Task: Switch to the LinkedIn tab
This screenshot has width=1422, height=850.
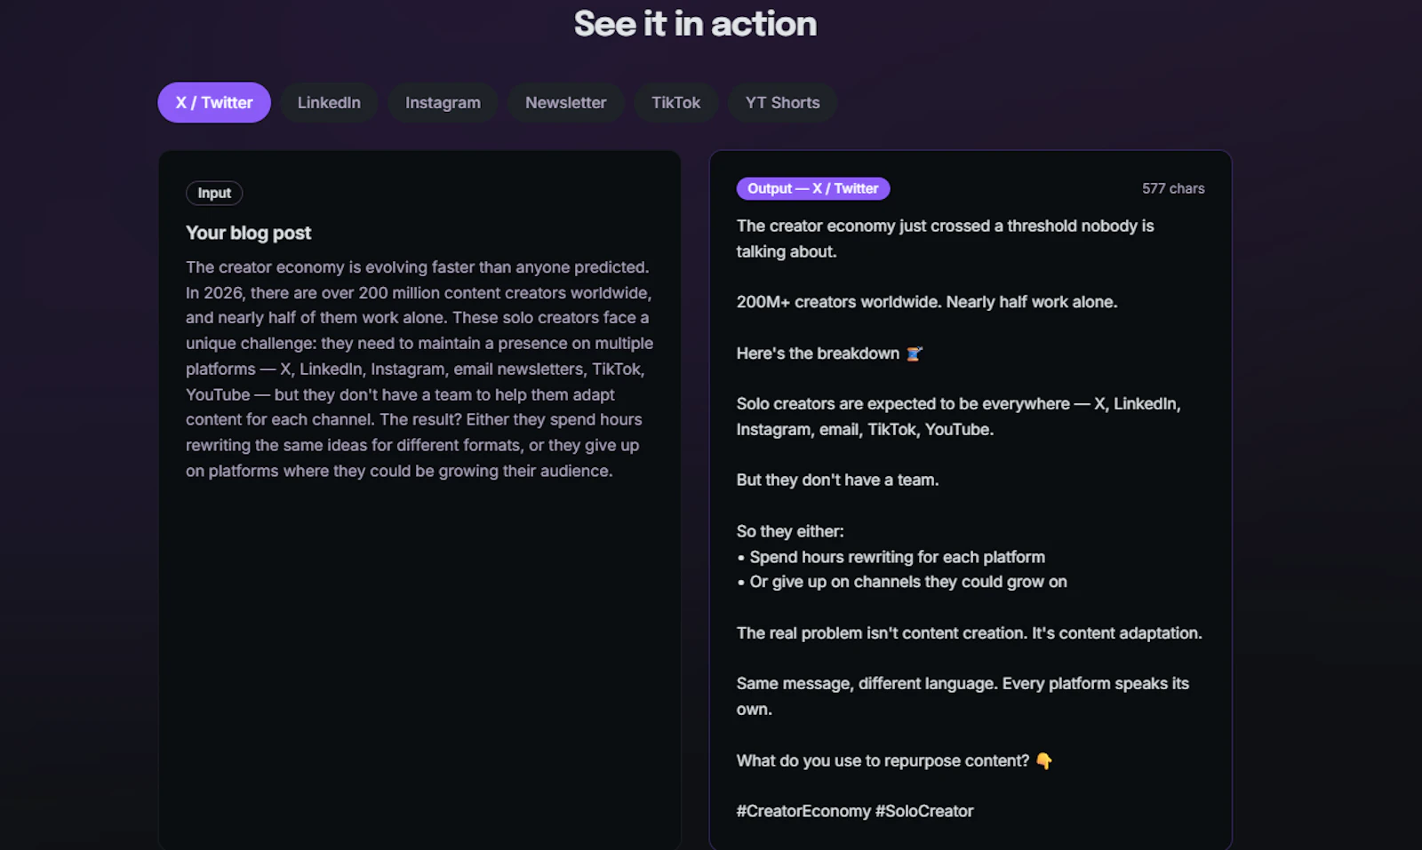Action: [329, 103]
